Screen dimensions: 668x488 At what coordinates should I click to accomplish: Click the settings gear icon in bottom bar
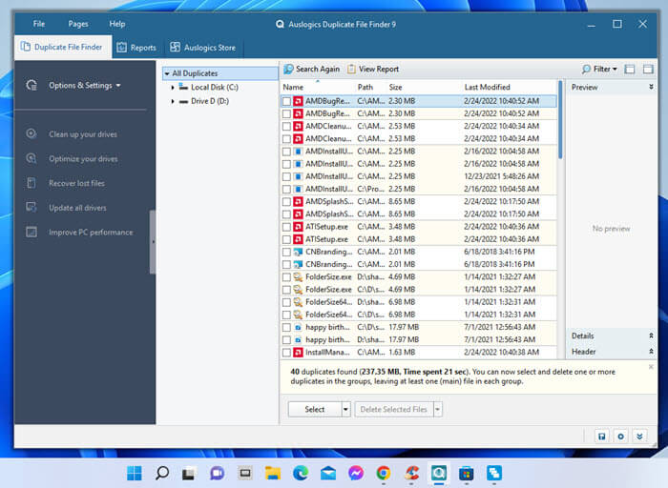coord(620,437)
